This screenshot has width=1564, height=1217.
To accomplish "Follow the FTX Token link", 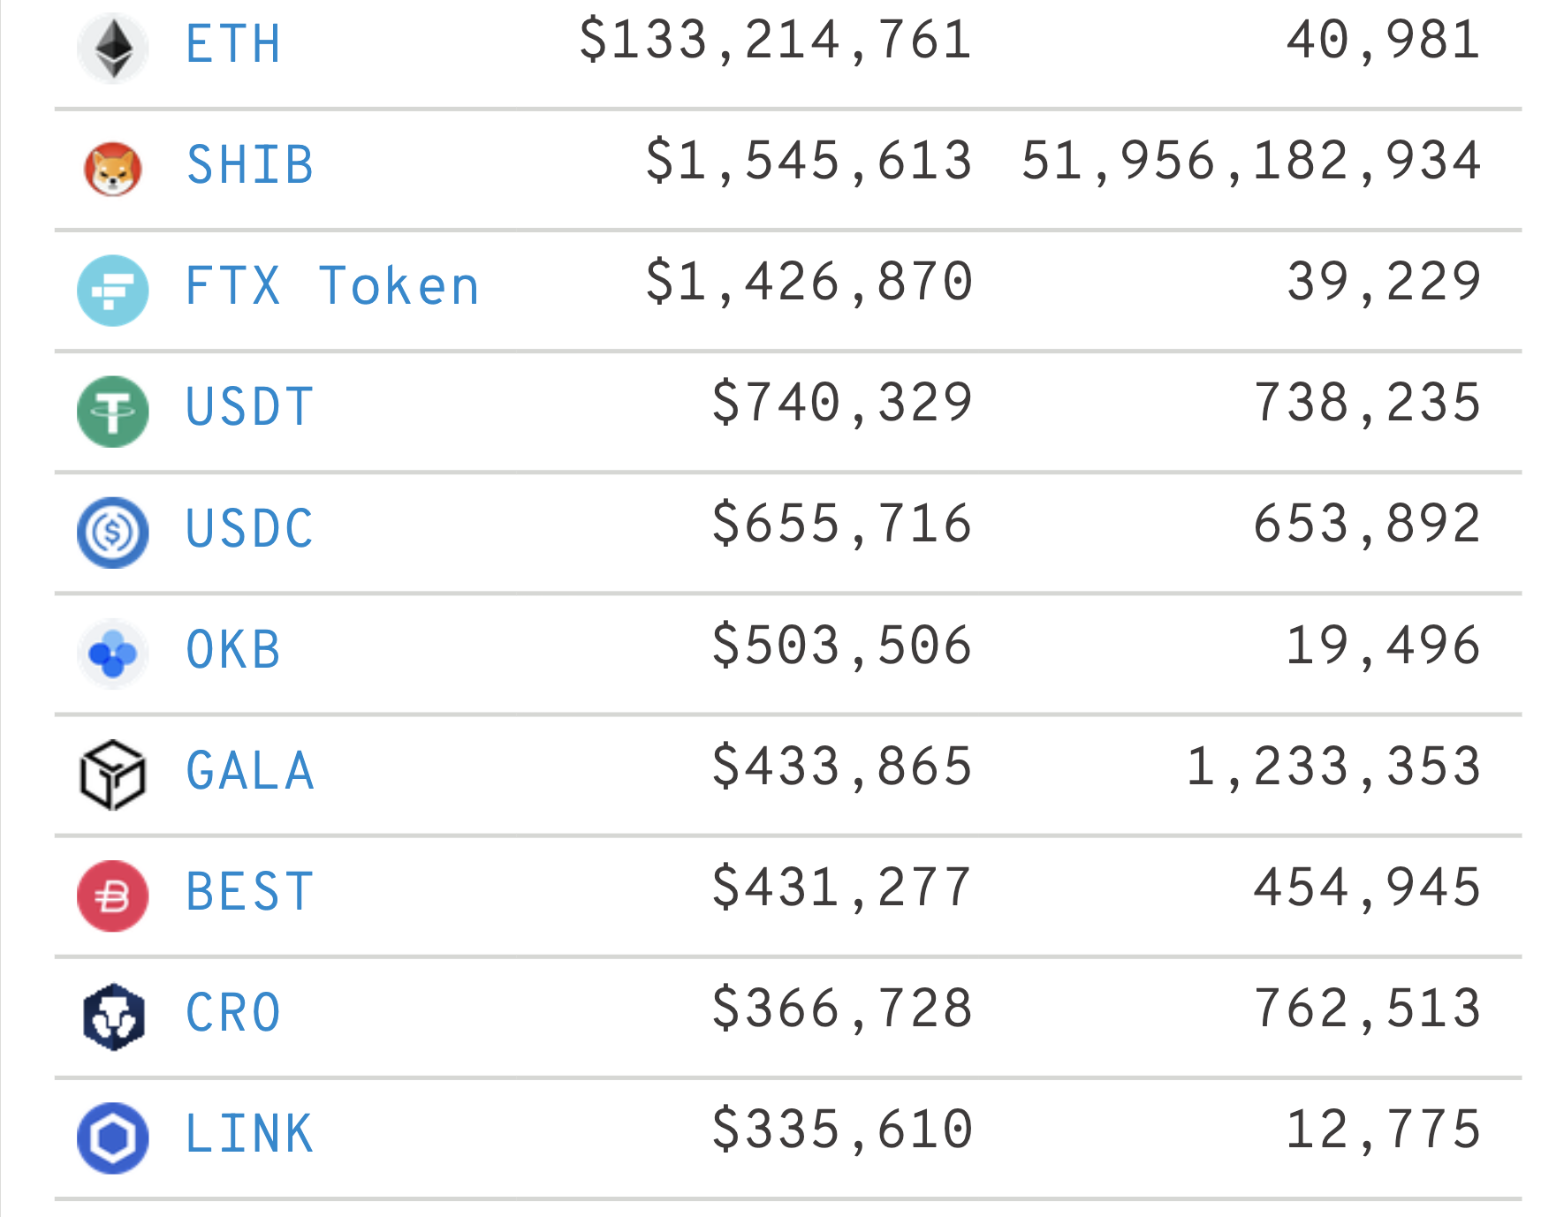I will pyautogui.click(x=332, y=286).
